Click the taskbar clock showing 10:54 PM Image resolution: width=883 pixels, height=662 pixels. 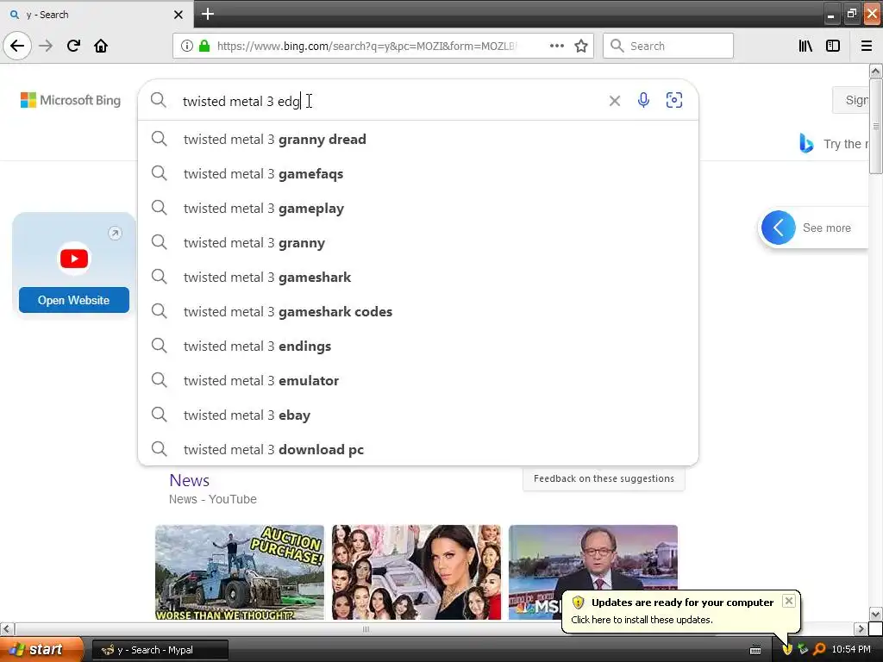coord(851,650)
